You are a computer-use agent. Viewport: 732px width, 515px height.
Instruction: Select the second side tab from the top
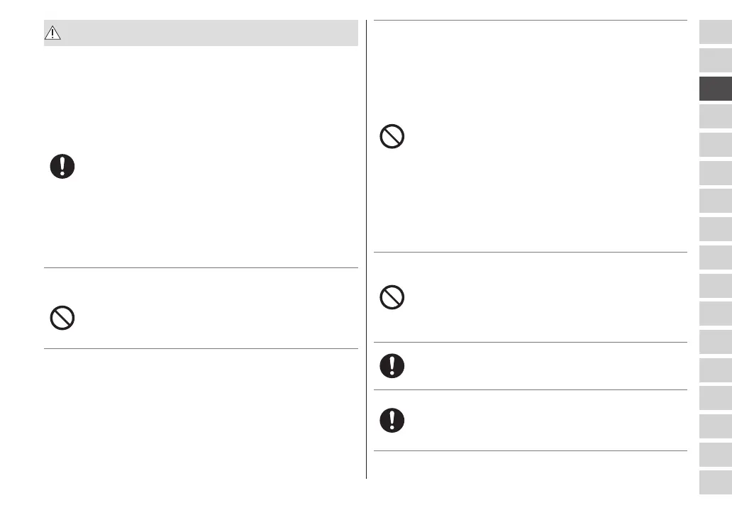[x=715, y=60]
